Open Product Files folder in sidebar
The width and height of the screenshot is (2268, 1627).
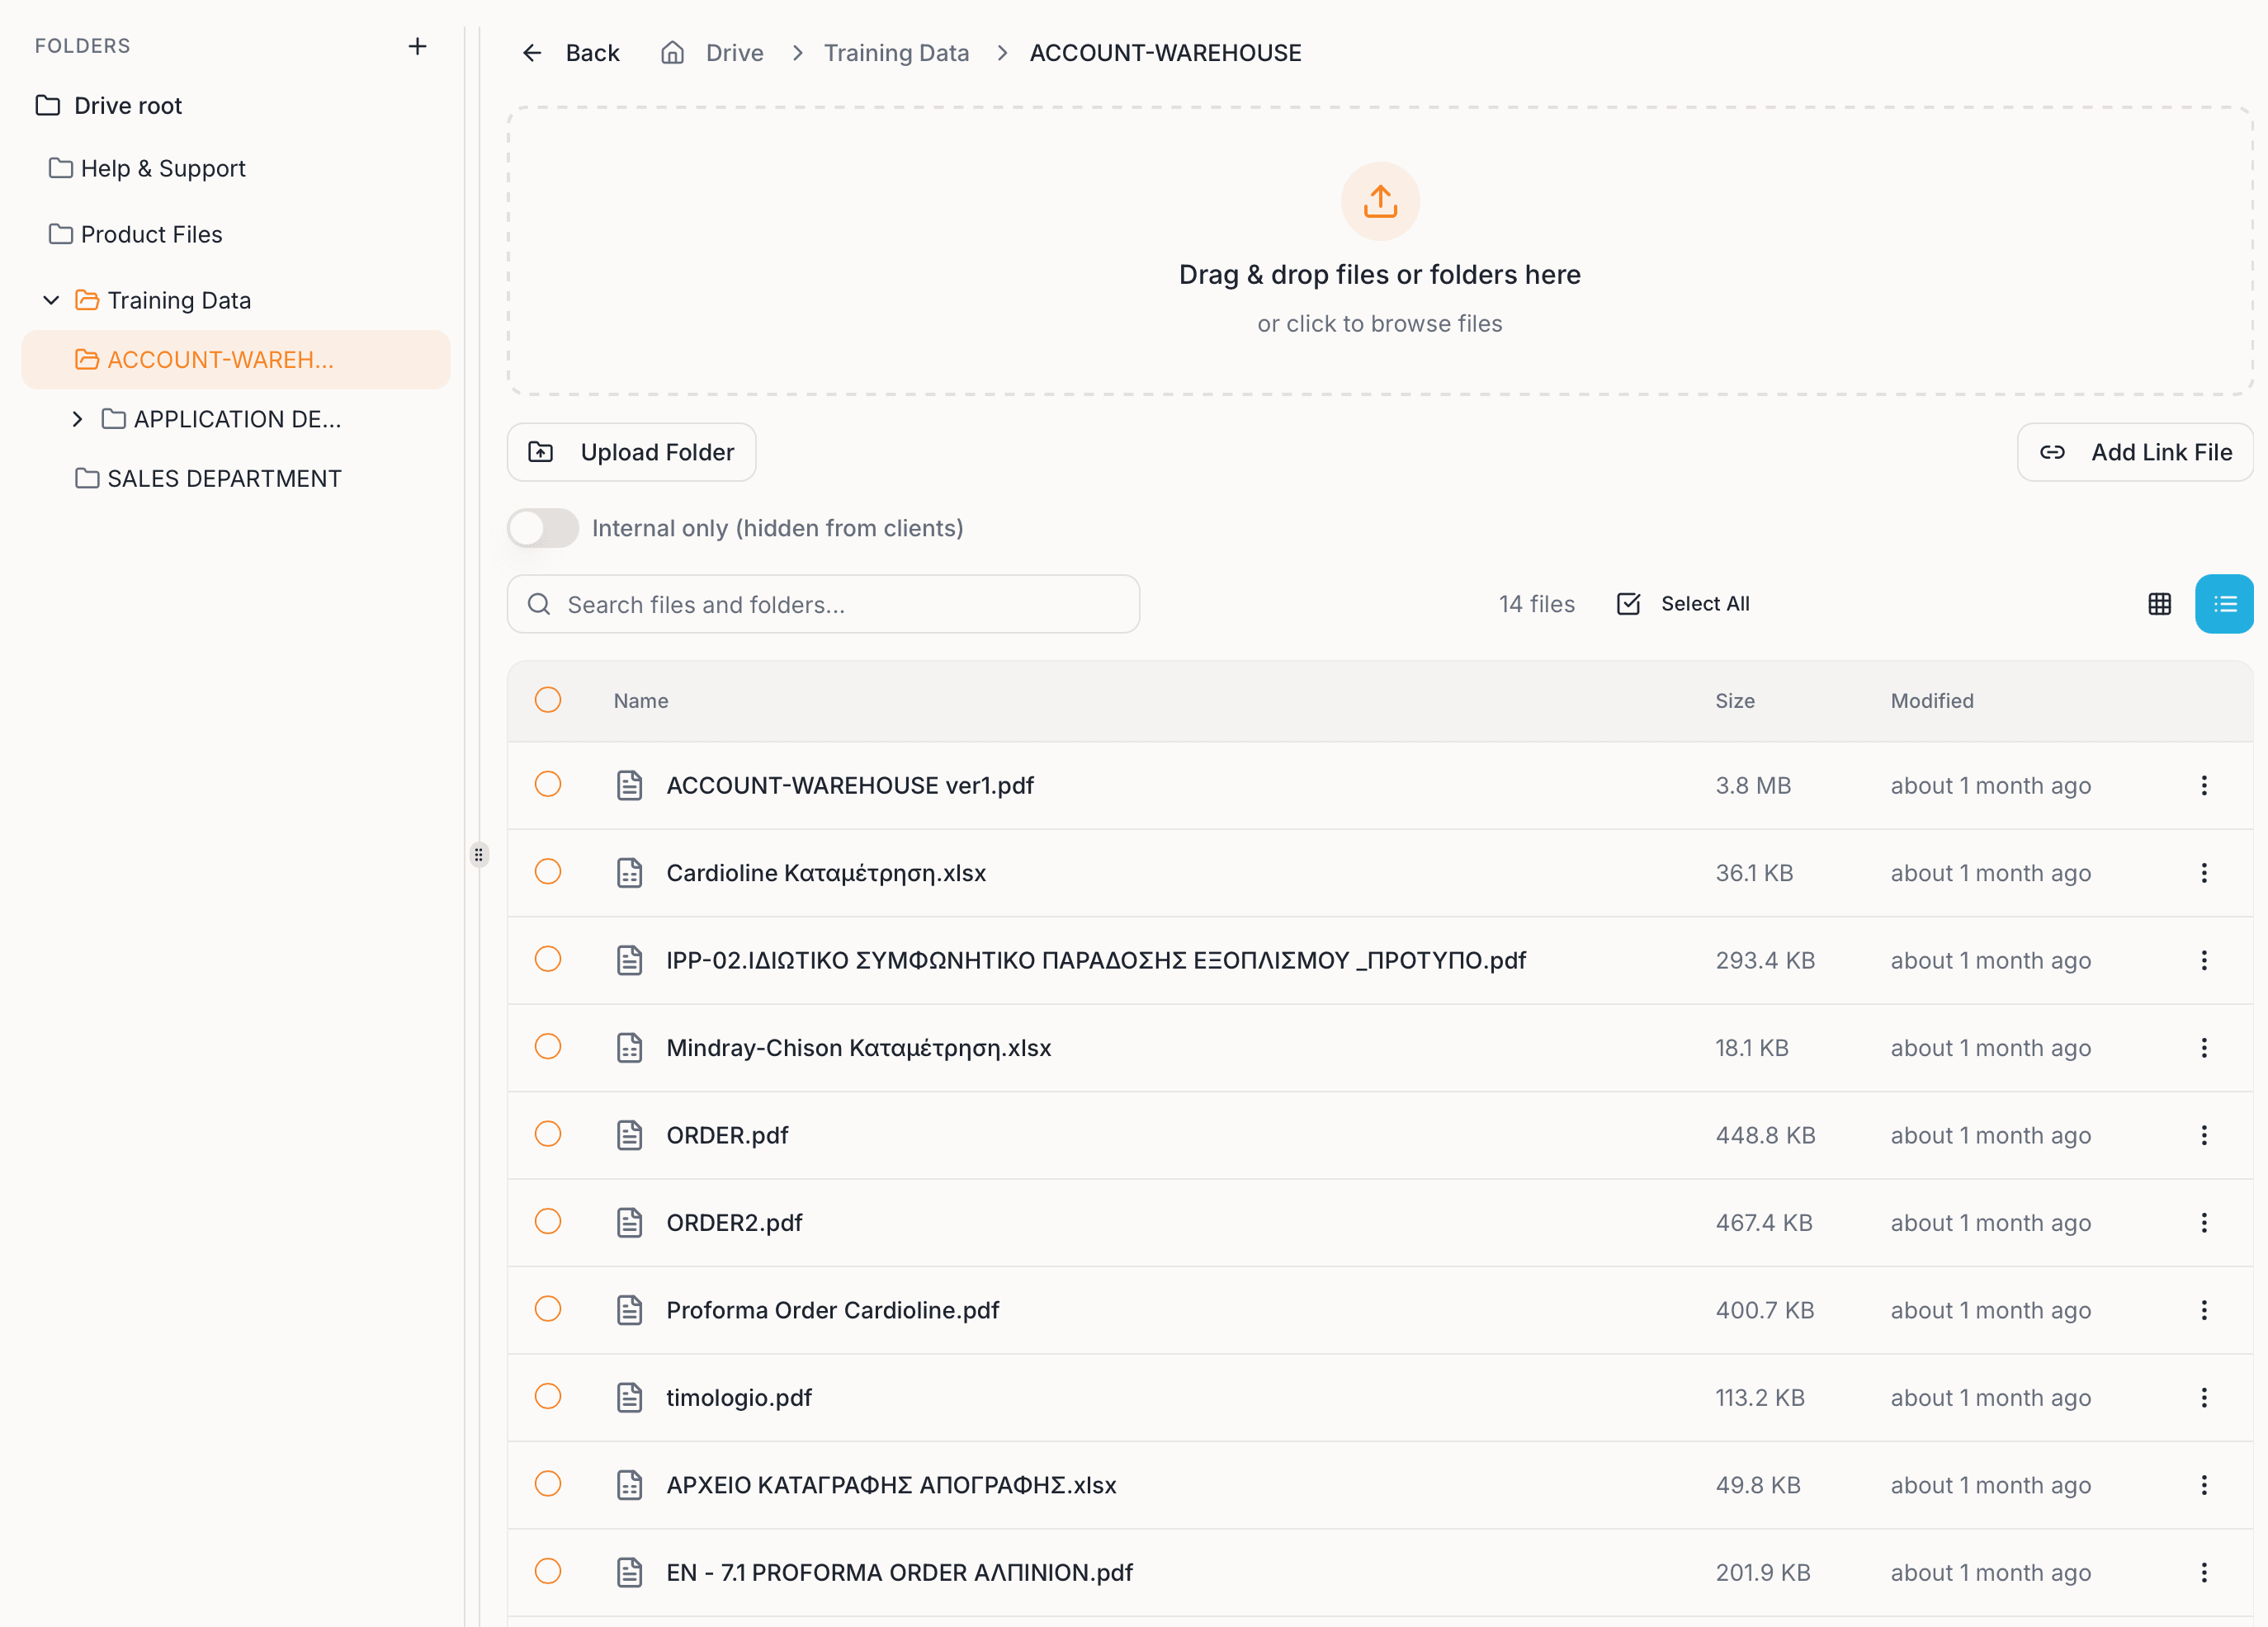151,233
